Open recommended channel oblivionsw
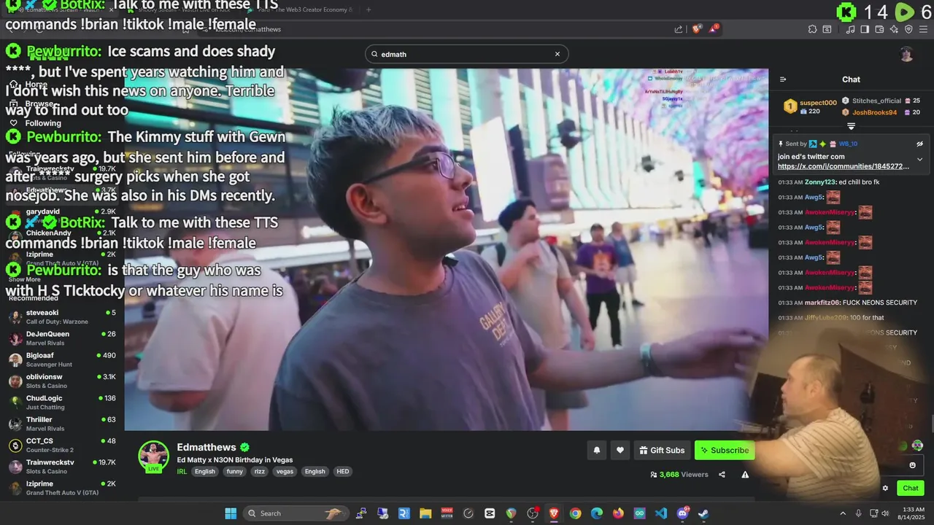Viewport: 934px width, 525px height. (x=62, y=381)
